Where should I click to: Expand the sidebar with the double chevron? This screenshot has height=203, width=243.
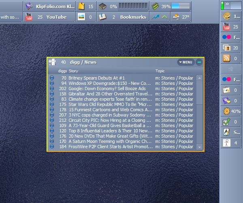[227, 4]
